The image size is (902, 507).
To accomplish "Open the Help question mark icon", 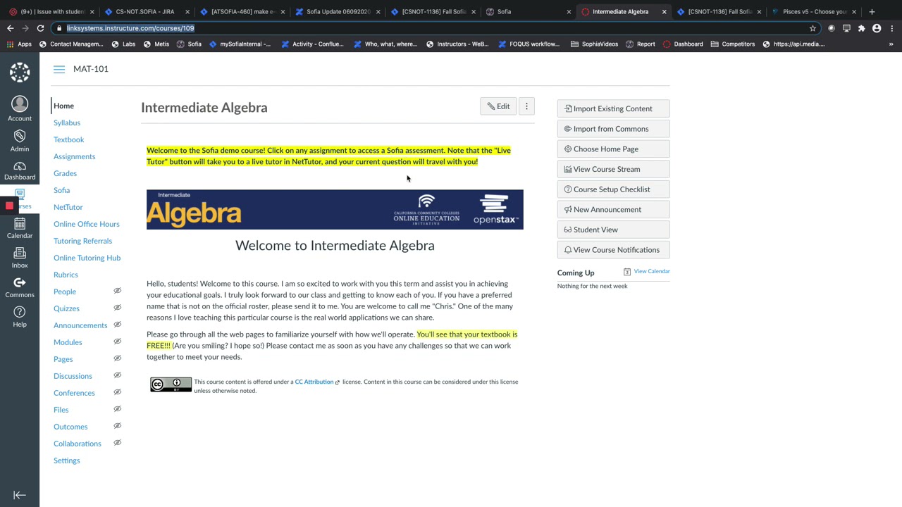I will click(20, 312).
